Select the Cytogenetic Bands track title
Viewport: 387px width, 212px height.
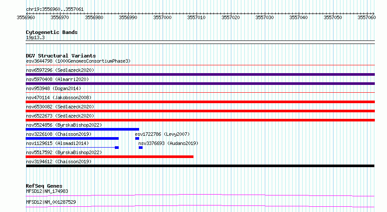point(52,32)
